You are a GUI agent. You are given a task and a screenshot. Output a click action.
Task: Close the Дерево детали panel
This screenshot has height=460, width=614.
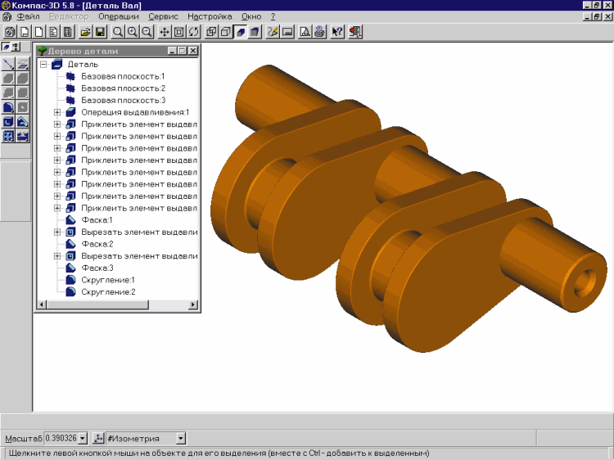(192, 51)
